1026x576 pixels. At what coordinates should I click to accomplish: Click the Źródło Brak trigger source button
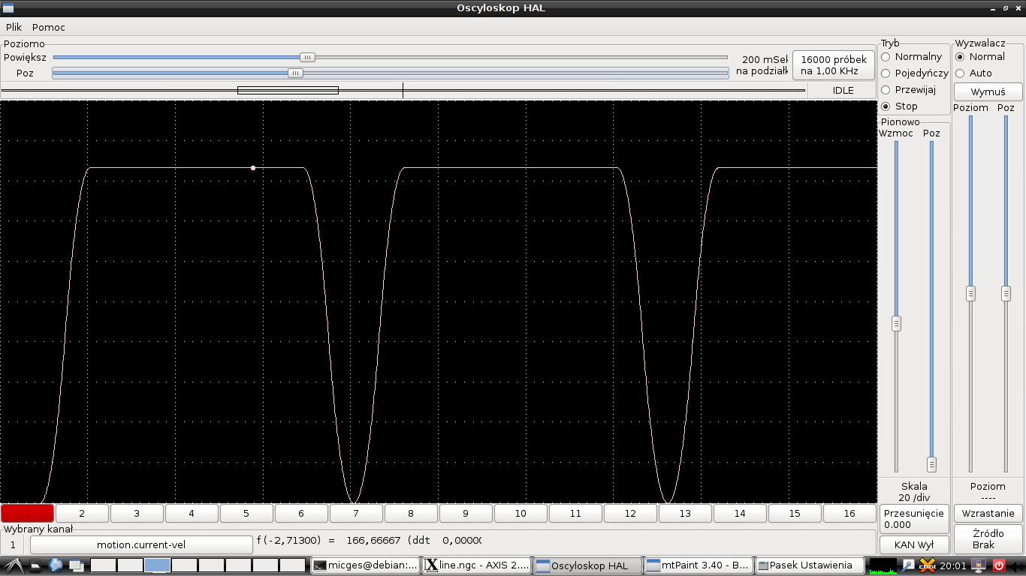988,539
